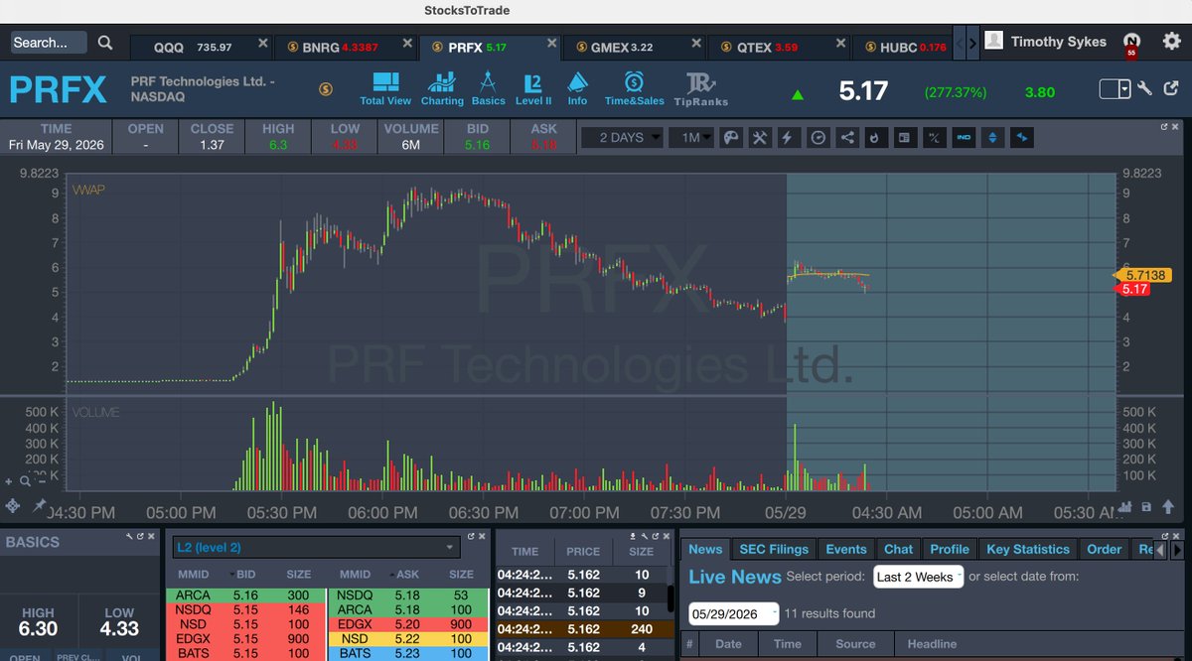Open the Charting module
This screenshot has width=1192, height=661.
(x=442, y=87)
